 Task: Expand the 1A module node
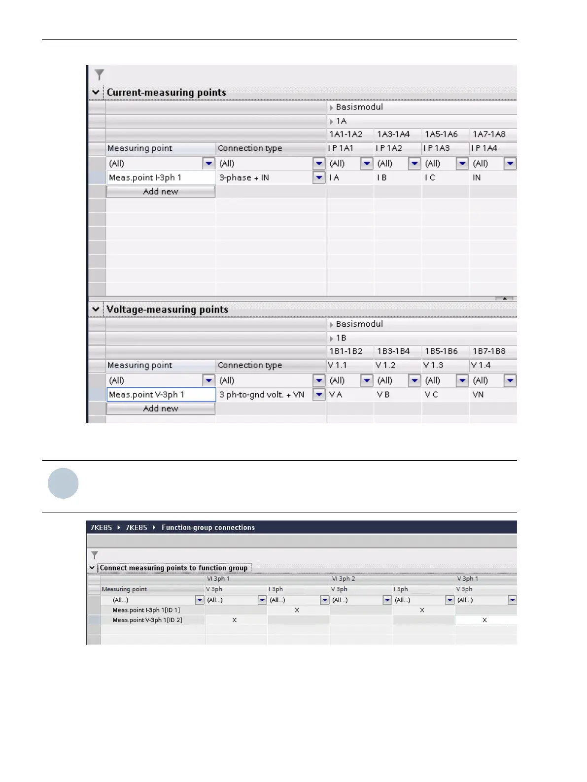tap(332, 121)
